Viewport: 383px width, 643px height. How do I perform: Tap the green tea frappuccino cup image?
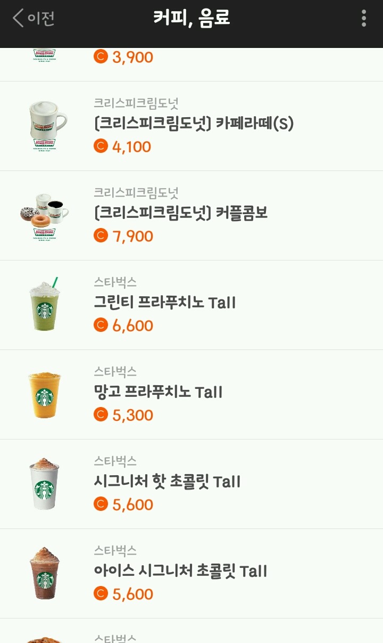(x=45, y=305)
